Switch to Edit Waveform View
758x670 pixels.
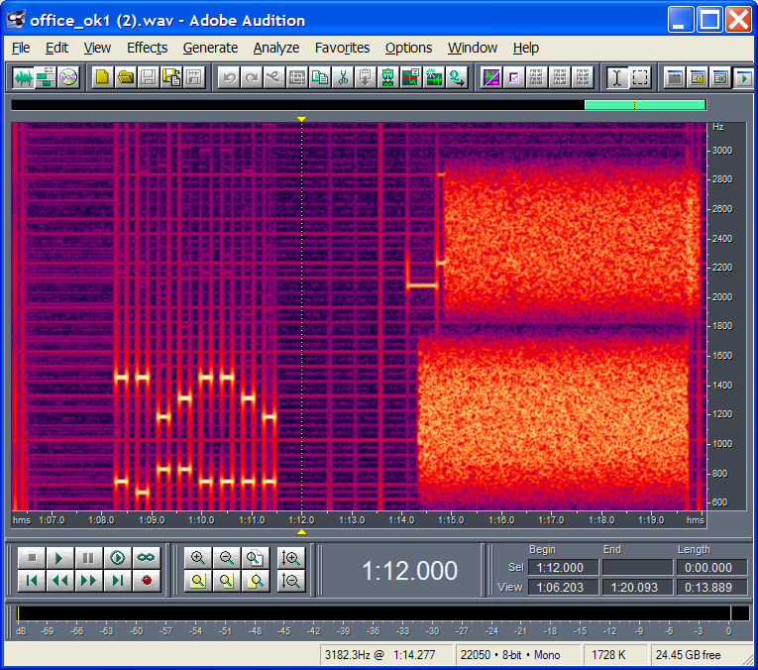(x=24, y=77)
